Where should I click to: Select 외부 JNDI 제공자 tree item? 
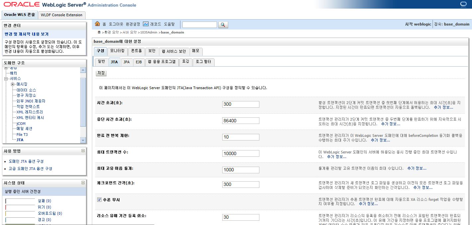(x=31, y=101)
